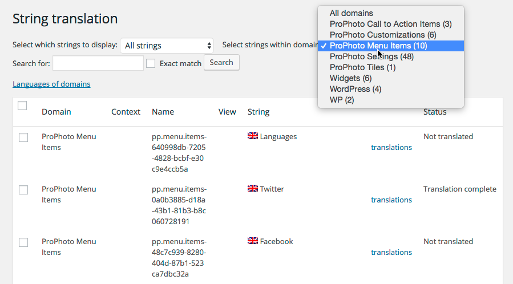
Task: Focus the Search for text field
Action: tap(98, 63)
